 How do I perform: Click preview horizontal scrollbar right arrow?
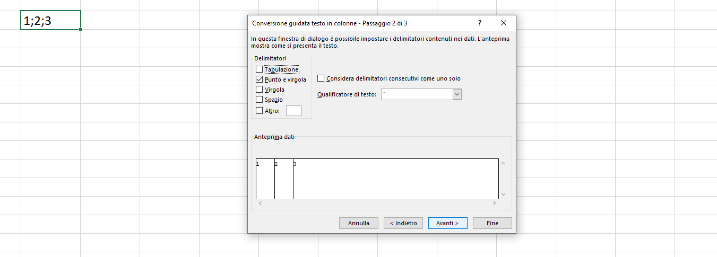pyautogui.click(x=495, y=203)
